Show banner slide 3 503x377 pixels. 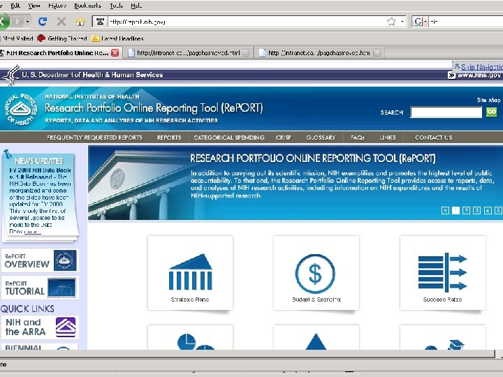477,210
